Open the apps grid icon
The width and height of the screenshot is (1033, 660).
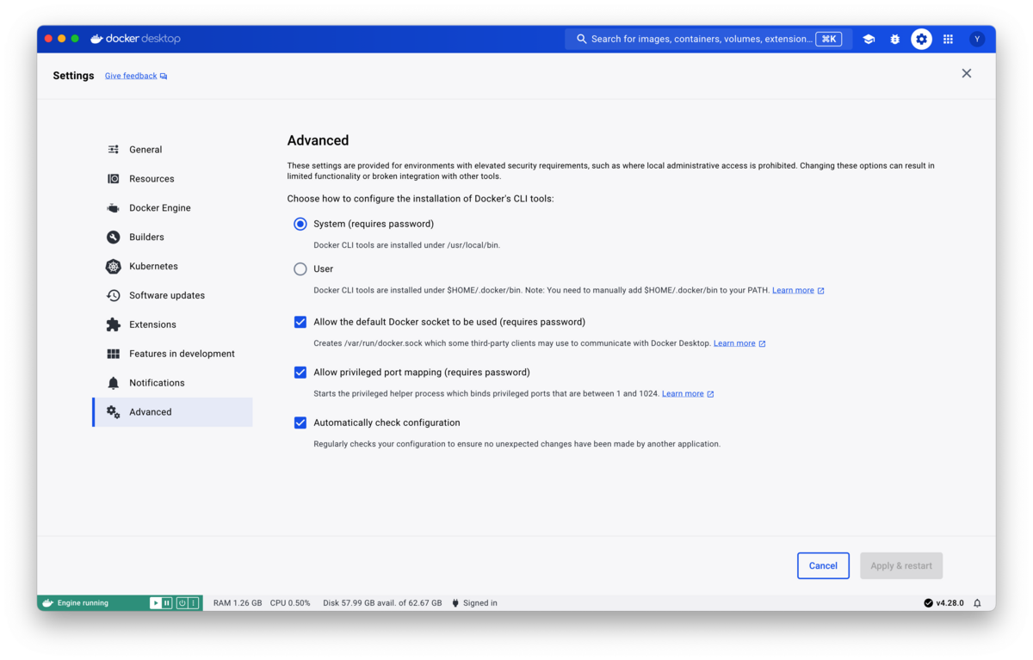[x=948, y=39]
